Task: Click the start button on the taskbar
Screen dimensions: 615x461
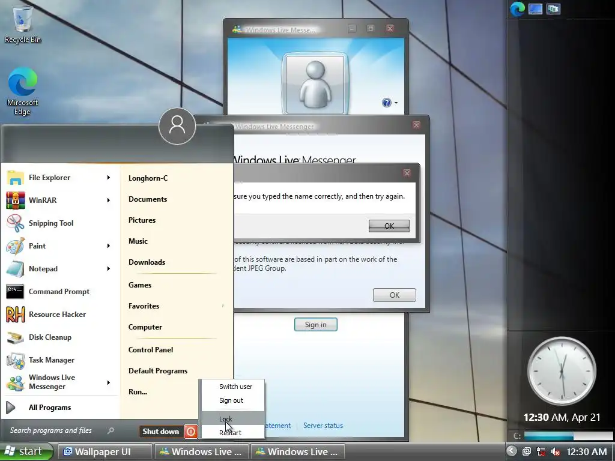Action: tap(26, 451)
